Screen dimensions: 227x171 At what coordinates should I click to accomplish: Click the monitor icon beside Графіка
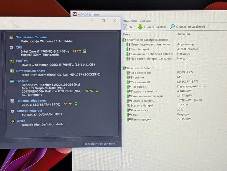pyautogui.click(x=12, y=81)
